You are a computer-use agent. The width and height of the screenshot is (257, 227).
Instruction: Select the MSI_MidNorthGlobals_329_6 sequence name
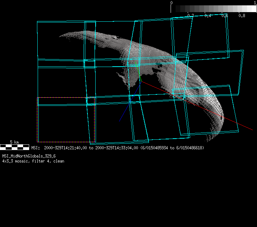29,156
